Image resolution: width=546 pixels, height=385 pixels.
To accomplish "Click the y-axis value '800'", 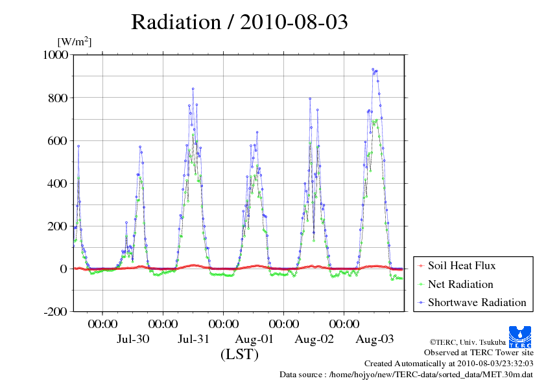I will tap(58, 98).
